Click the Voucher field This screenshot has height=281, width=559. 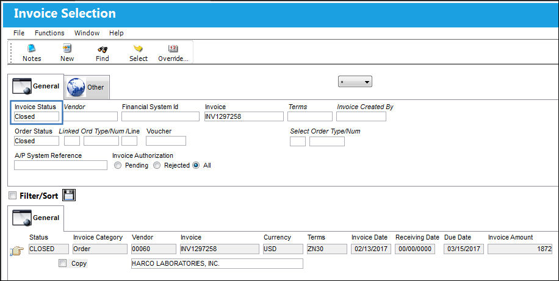coord(166,141)
